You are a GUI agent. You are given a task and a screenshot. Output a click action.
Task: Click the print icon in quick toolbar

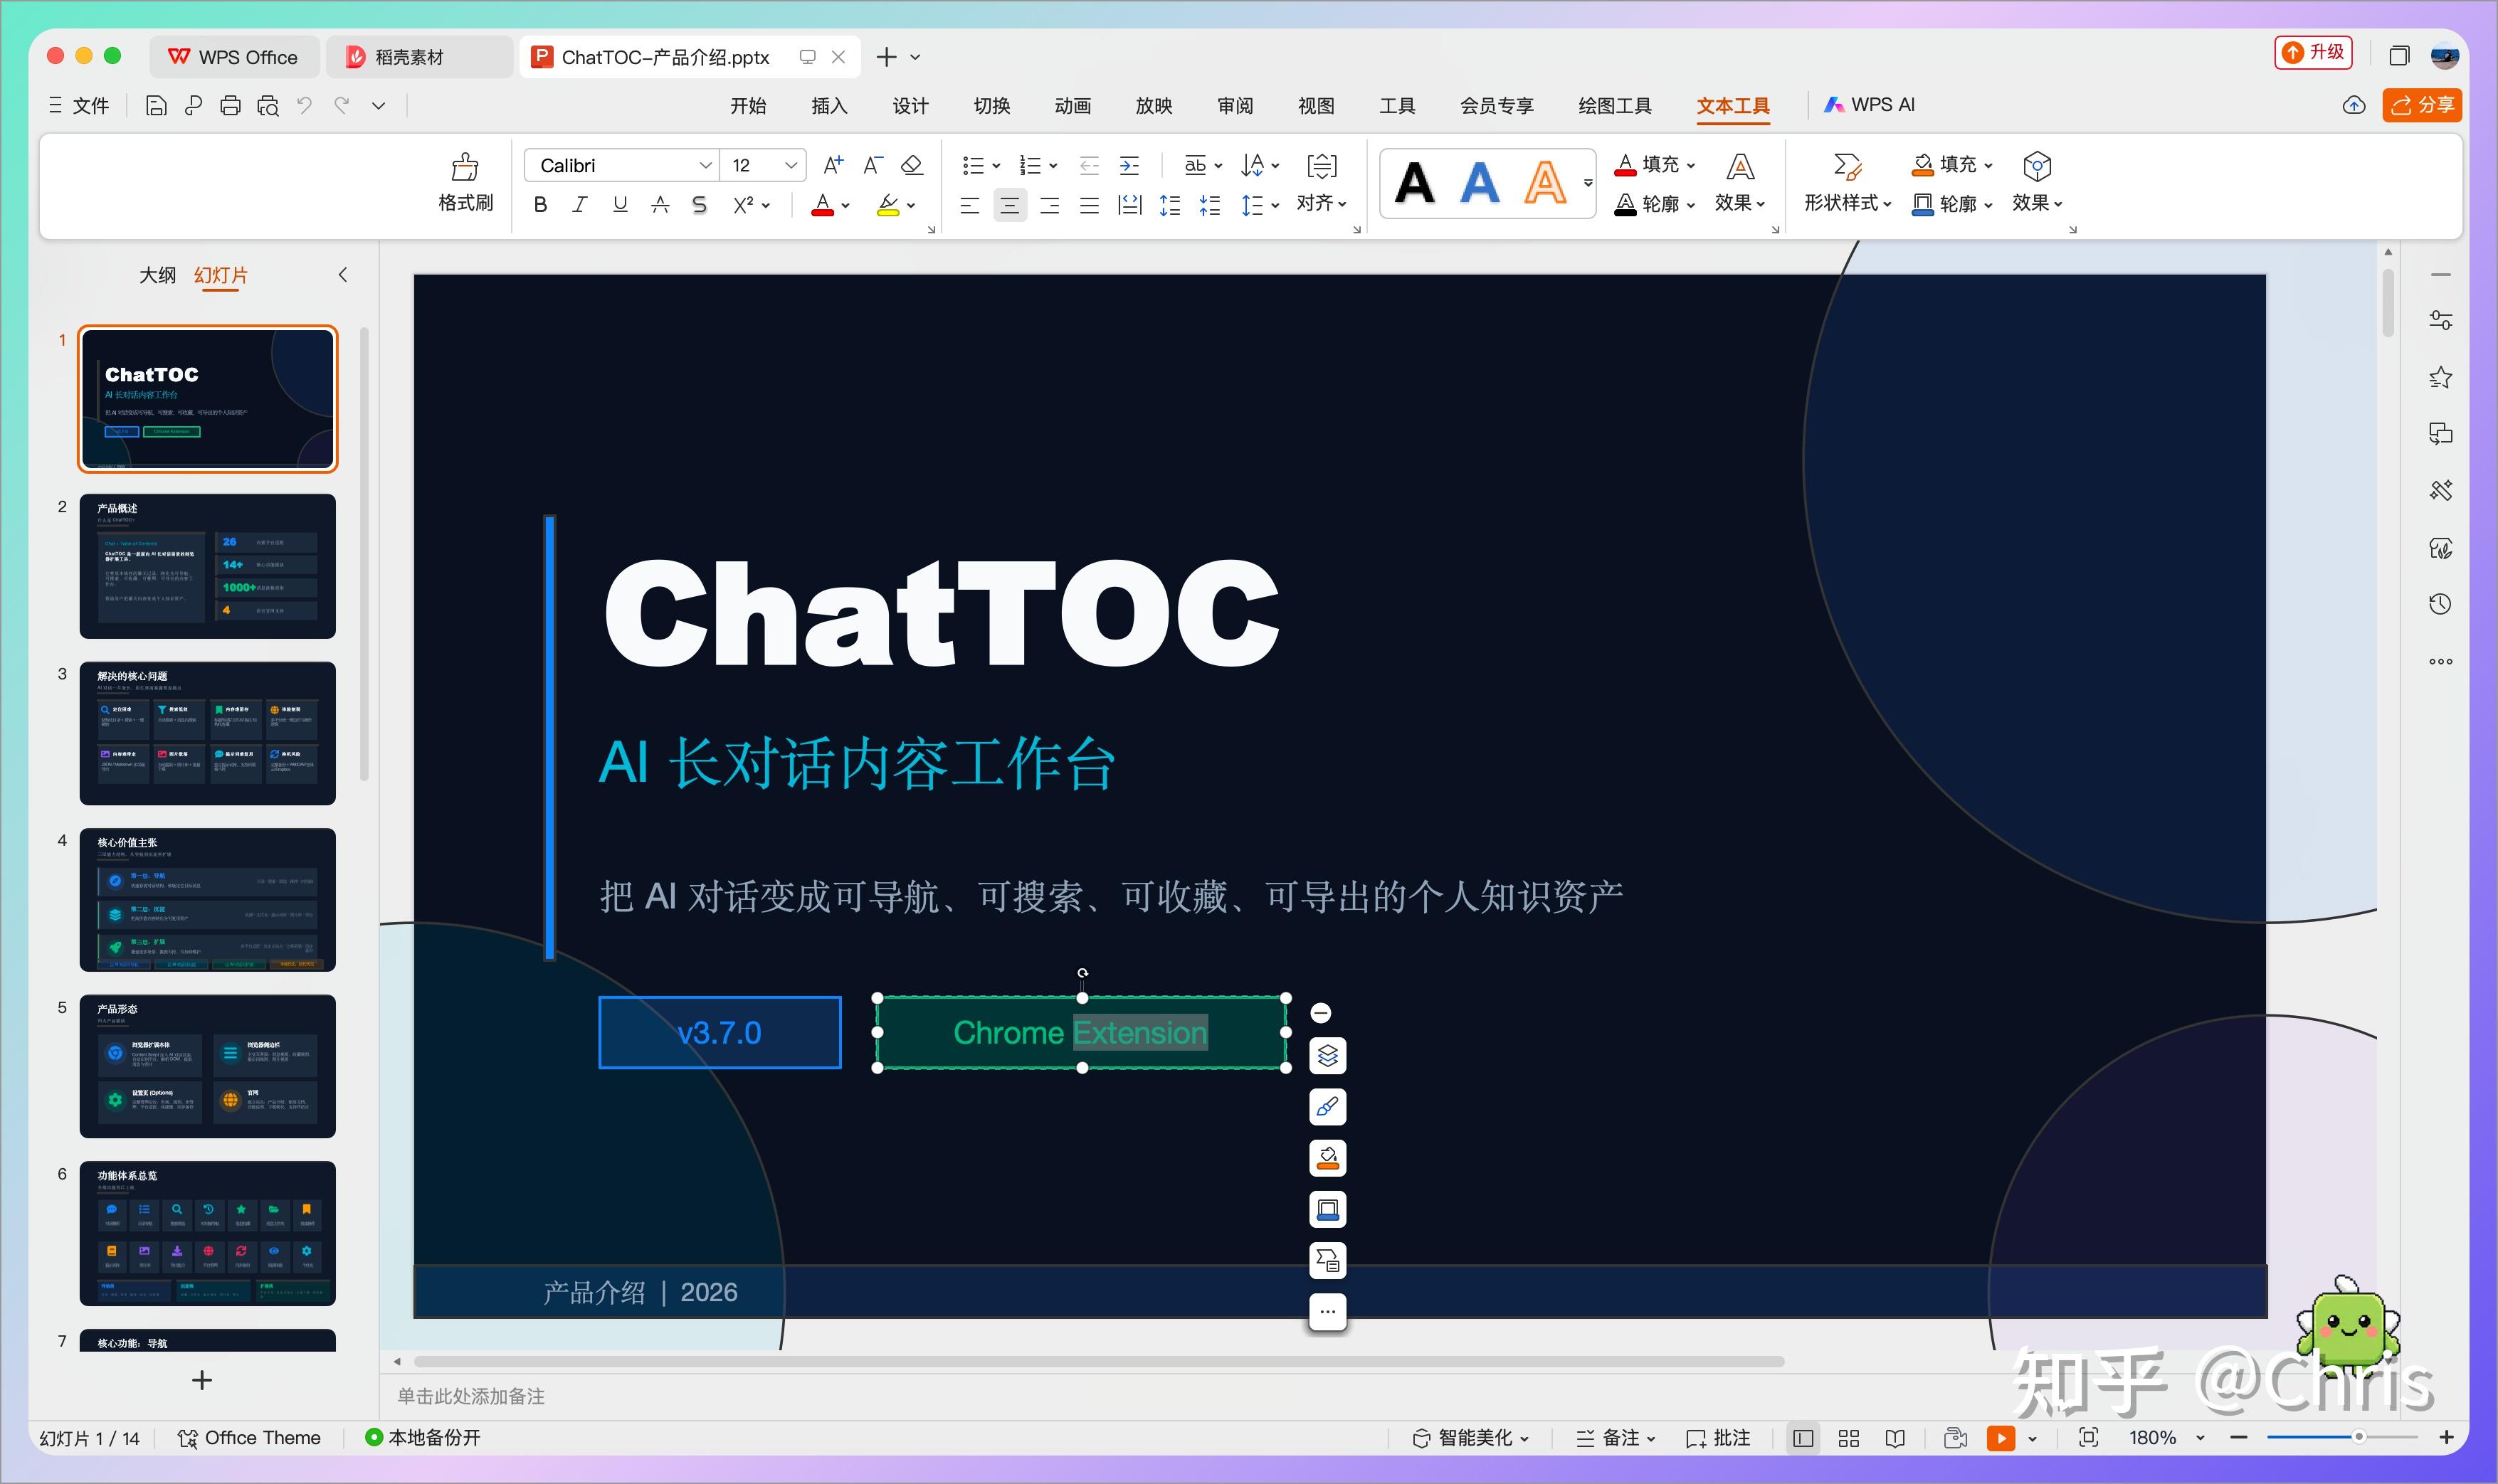tap(230, 106)
